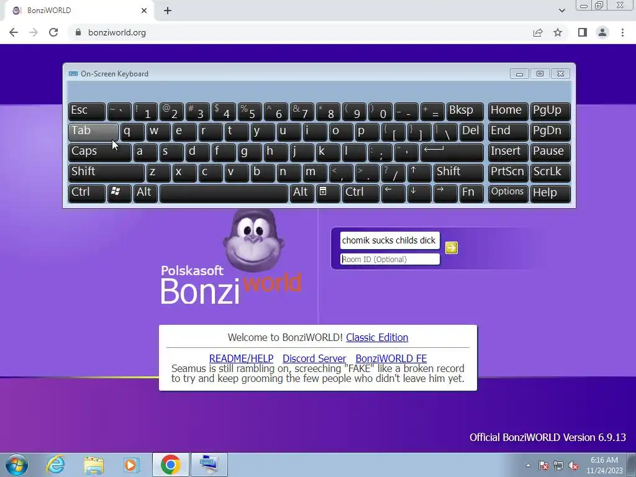636x477 pixels.
Task: Click the Action Center flag tray icon
Action: coord(543,465)
